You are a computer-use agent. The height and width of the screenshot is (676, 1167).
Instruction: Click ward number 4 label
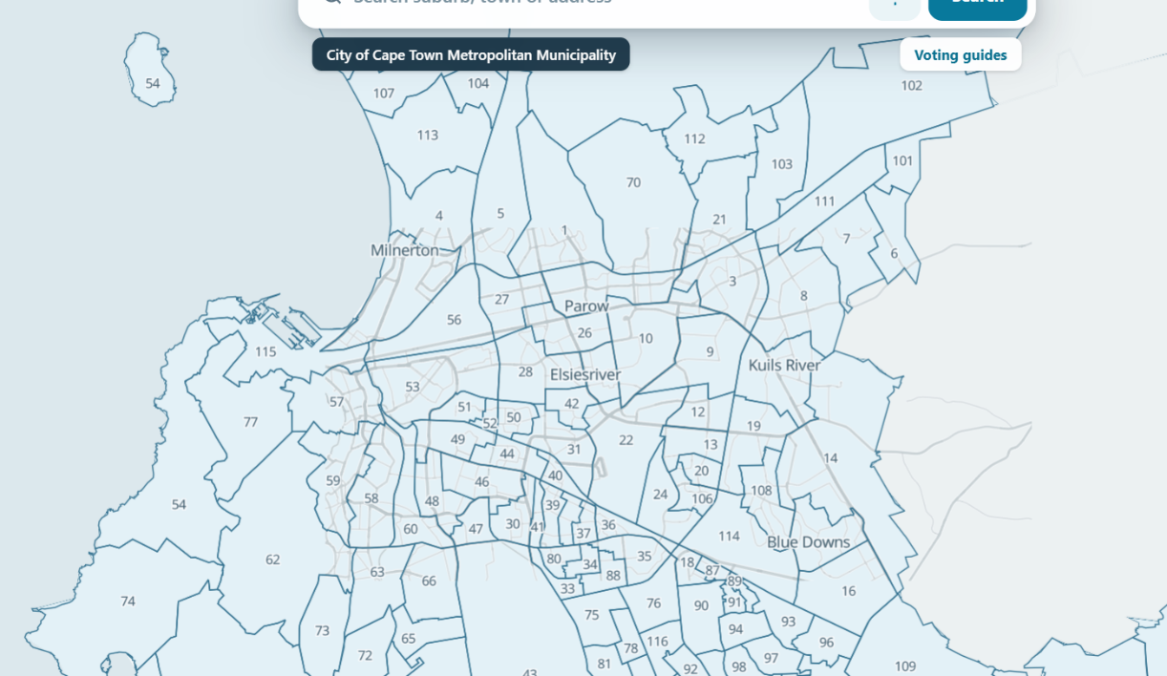[439, 216]
